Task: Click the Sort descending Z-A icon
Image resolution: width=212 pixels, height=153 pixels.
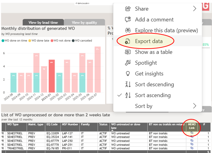Action: pyautogui.click(x=128, y=84)
